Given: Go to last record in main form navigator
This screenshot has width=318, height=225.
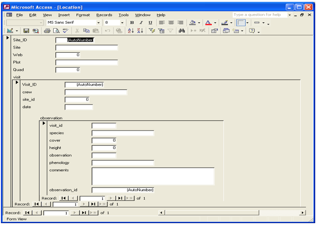Looking at the screenshot, I should [x=84, y=212].
